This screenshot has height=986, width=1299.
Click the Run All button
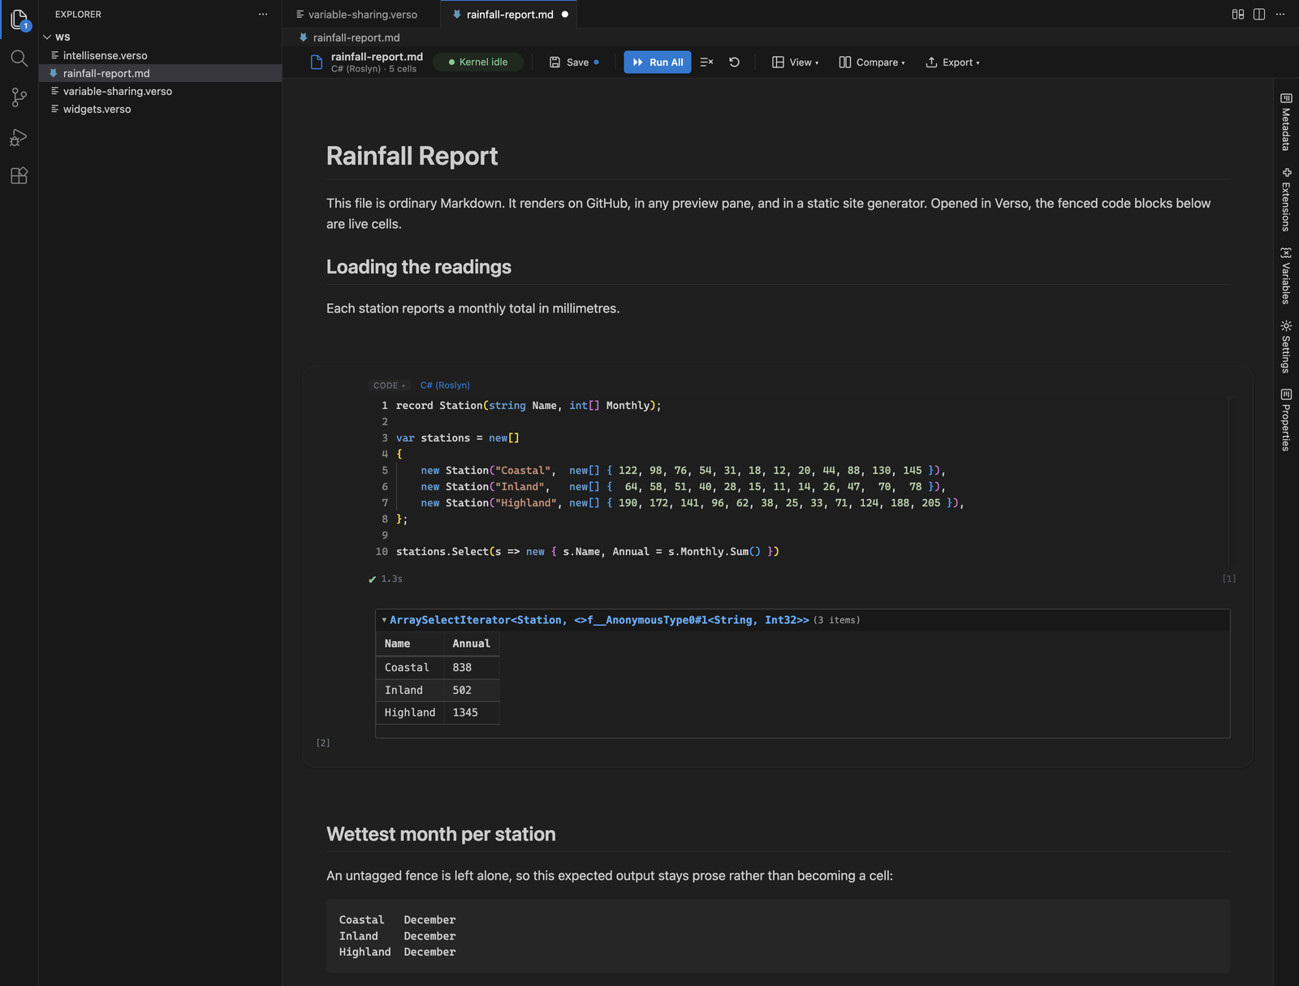[x=658, y=62]
